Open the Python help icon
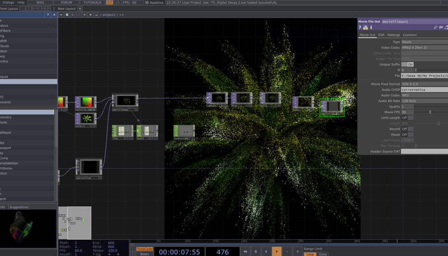Image resolution: width=448 pixels, height=256 pixels. [365, 28]
